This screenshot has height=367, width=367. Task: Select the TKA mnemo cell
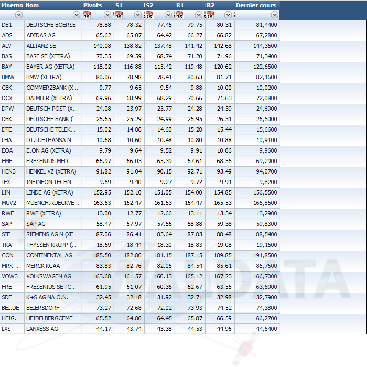pyautogui.click(x=12, y=245)
